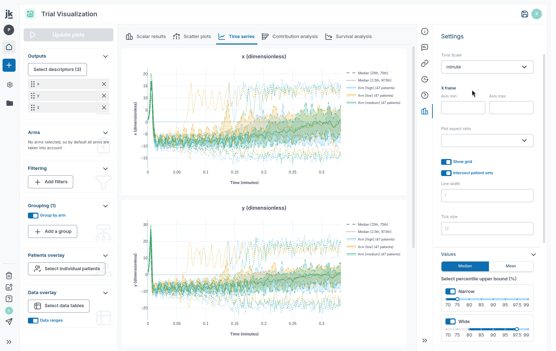Click the paper plane send icon
The image size is (556, 351).
pos(9,322)
